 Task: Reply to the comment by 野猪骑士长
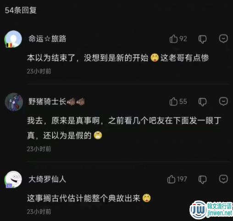pos(223,101)
